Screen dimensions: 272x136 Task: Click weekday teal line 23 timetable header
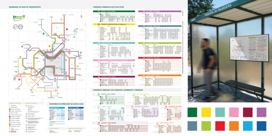coord(114,43)
